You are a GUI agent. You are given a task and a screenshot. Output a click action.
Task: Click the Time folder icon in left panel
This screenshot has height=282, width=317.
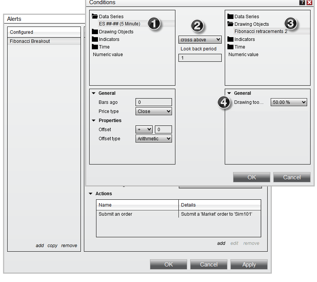point(95,47)
